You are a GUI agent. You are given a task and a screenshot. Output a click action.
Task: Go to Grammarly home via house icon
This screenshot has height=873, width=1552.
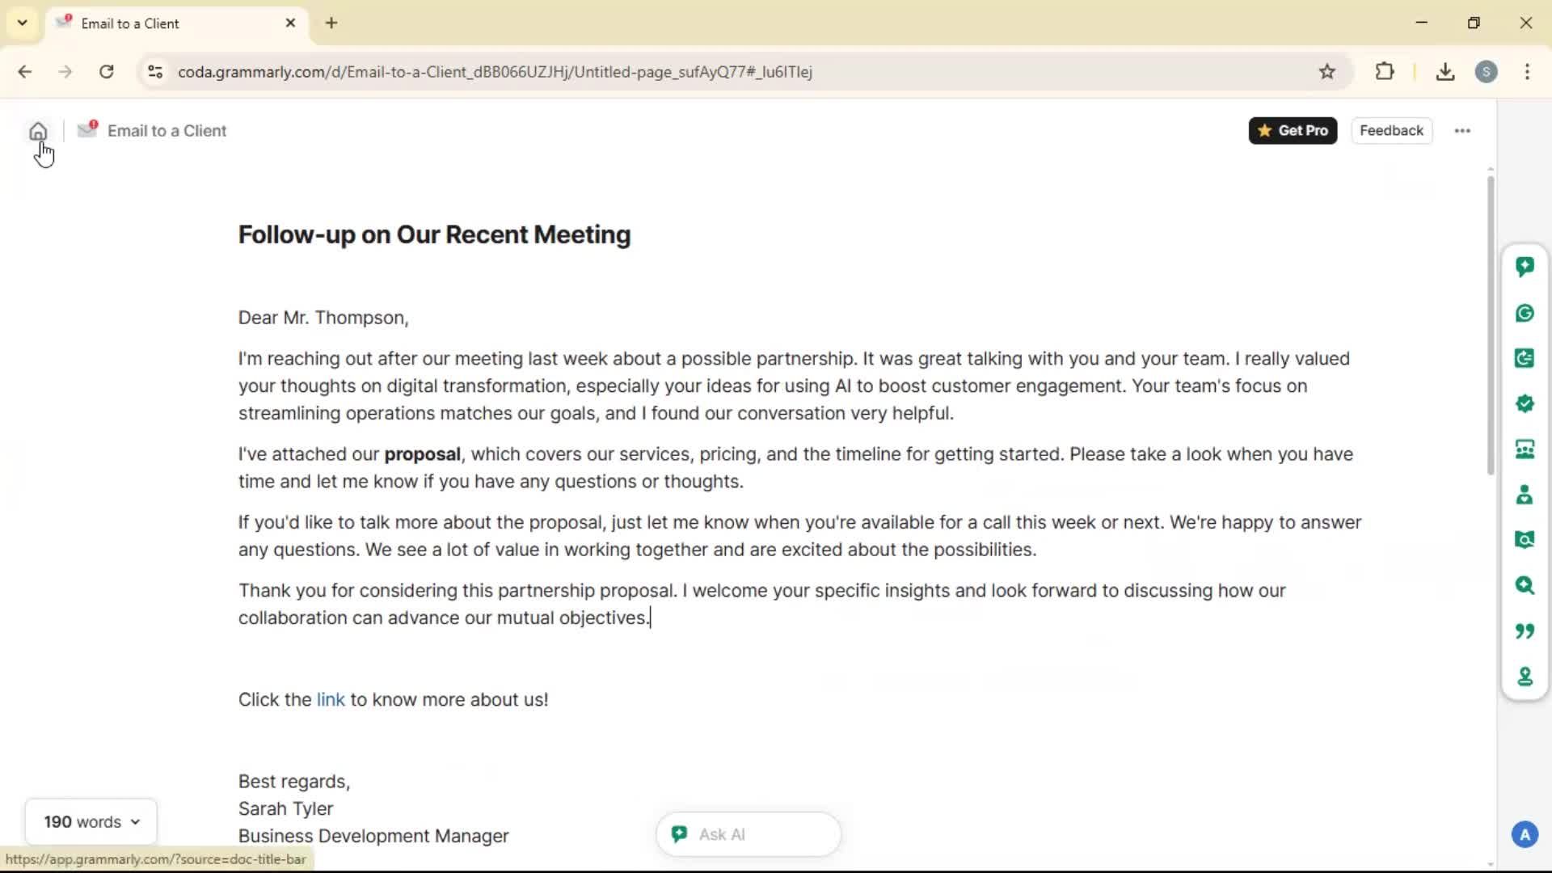pyautogui.click(x=38, y=131)
